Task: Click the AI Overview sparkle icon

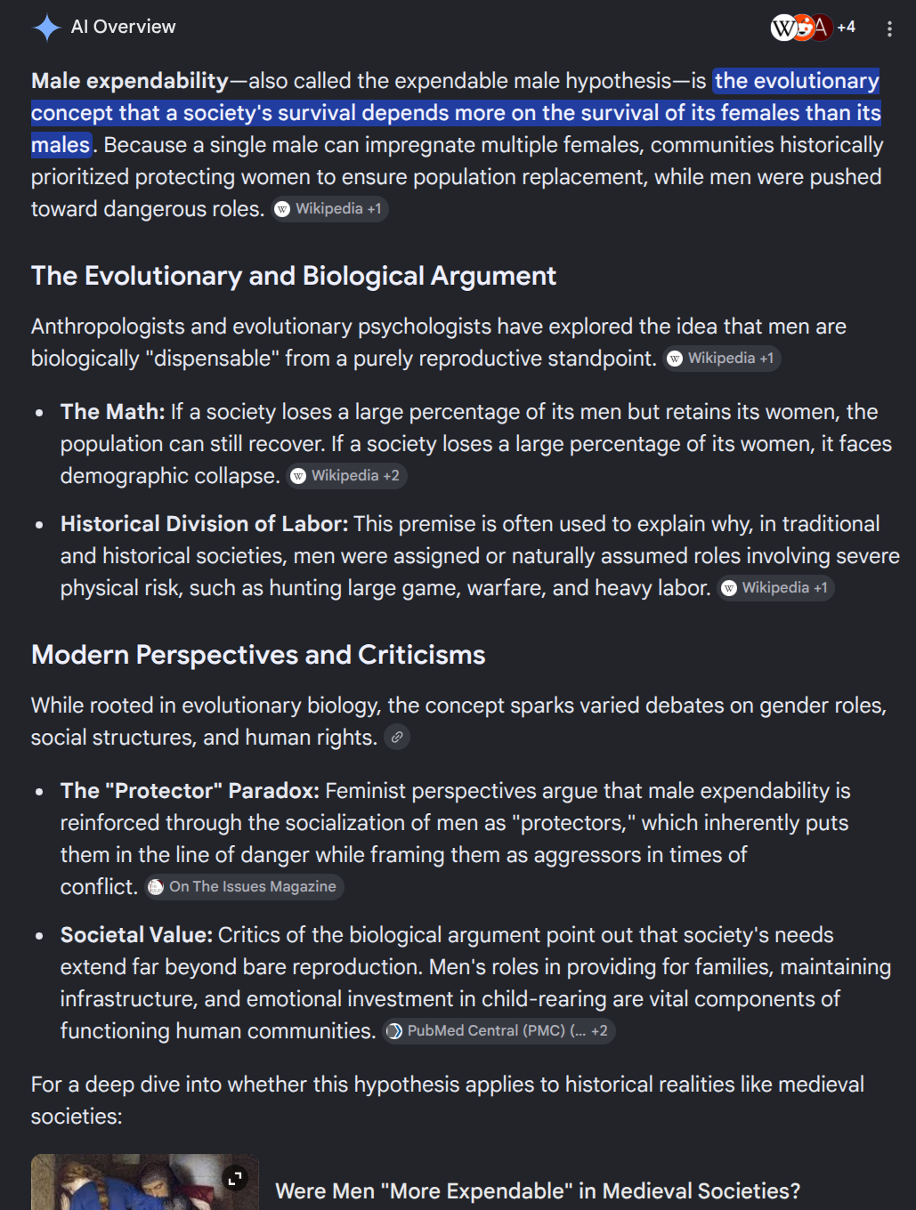Action: click(46, 28)
